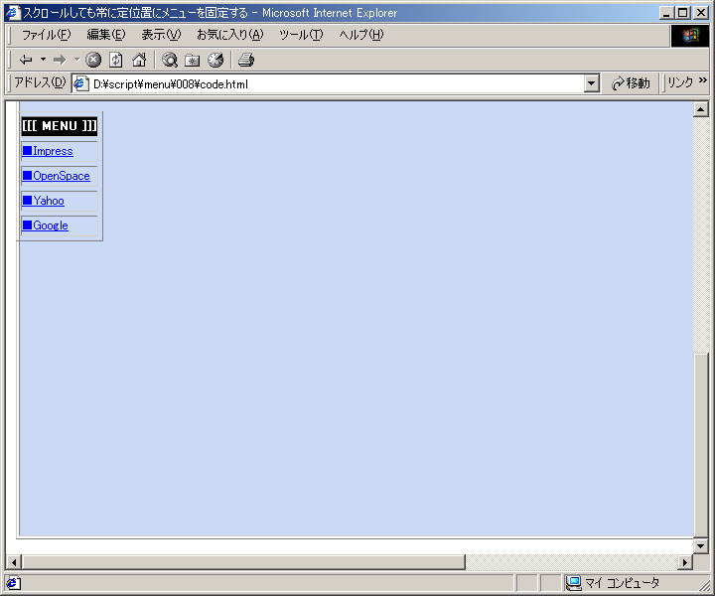Open the Google link
The image size is (715, 596).
coord(45,225)
